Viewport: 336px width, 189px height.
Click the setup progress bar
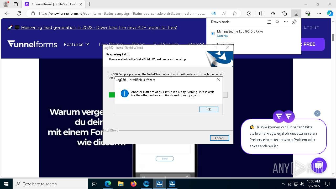(168, 95)
